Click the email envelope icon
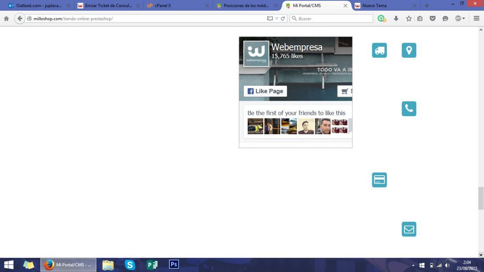 pyautogui.click(x=409, y=229)
